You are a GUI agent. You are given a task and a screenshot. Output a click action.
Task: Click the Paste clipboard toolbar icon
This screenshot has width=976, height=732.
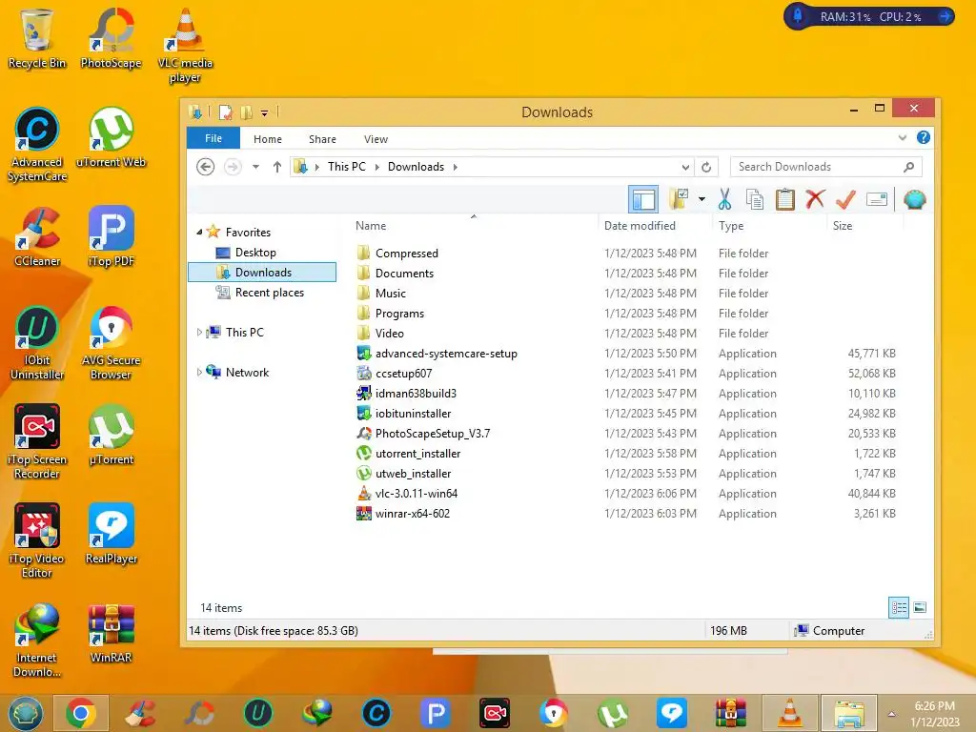[785, 200]
